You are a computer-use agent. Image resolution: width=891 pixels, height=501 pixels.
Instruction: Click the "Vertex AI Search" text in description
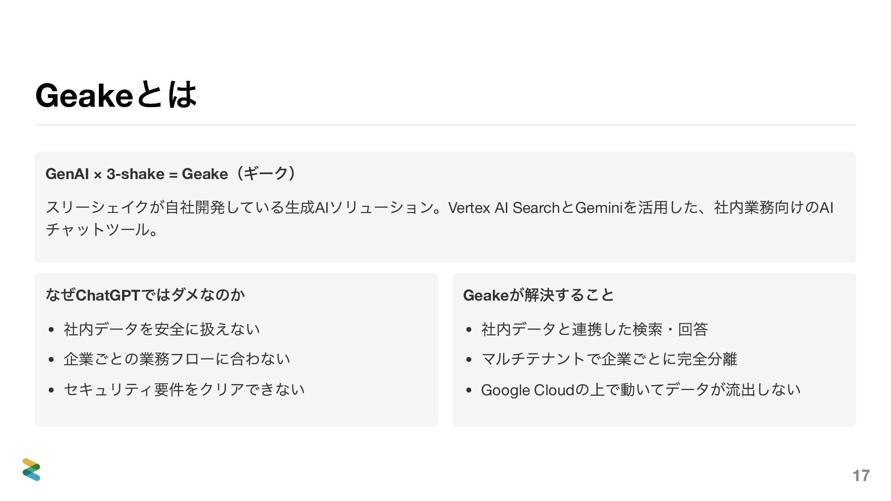[504, 207]
